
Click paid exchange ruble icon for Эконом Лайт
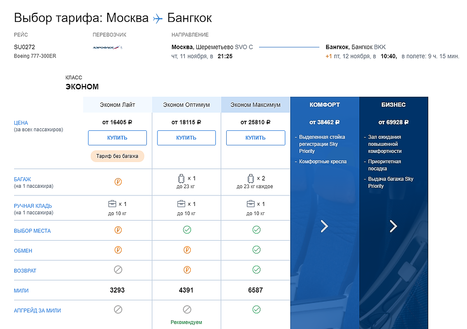click(118, 250)
